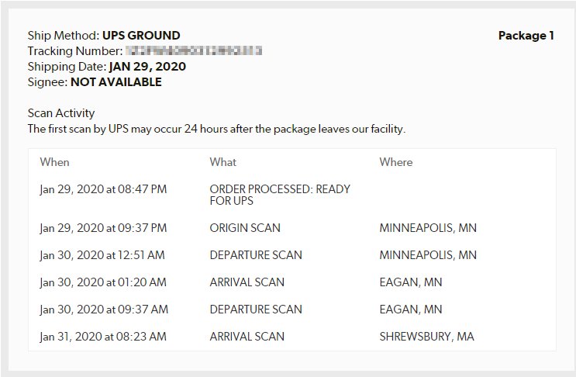Click the Package 1 heading

526,35
